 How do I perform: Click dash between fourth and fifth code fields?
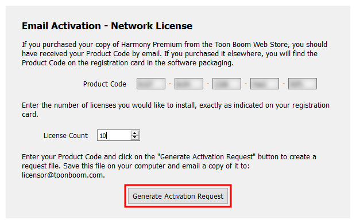click(x=284, y=84)
